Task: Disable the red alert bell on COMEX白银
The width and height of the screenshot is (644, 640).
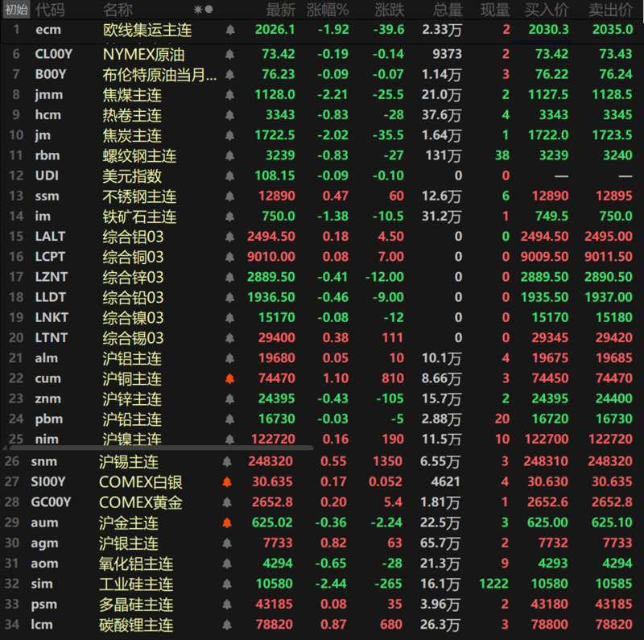Action: (227, 482)
